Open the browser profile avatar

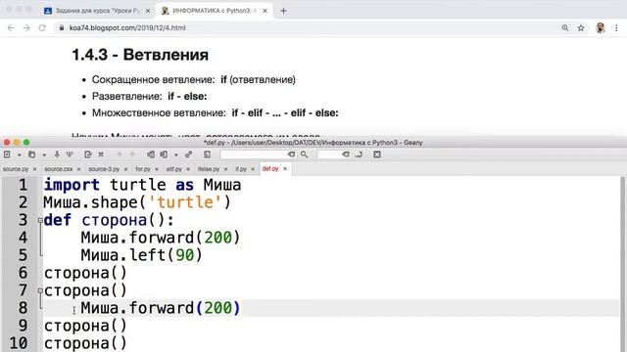coord(601,28)
